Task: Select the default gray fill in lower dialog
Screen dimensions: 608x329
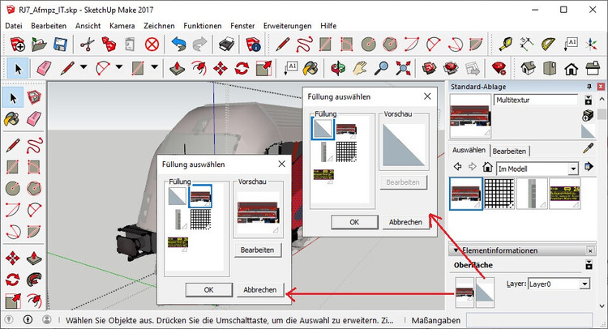Action: pyautogui.click(x=178, y=196)
